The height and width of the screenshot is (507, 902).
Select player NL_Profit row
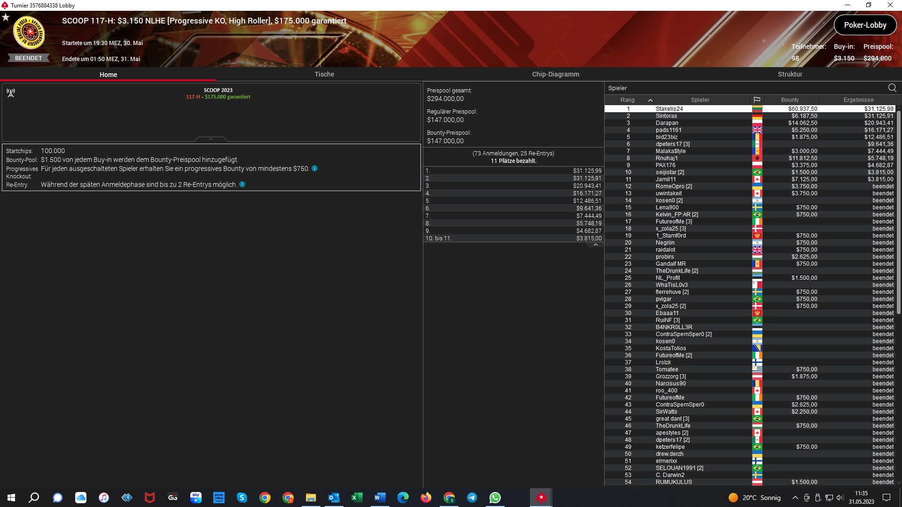tap(750, 278)
